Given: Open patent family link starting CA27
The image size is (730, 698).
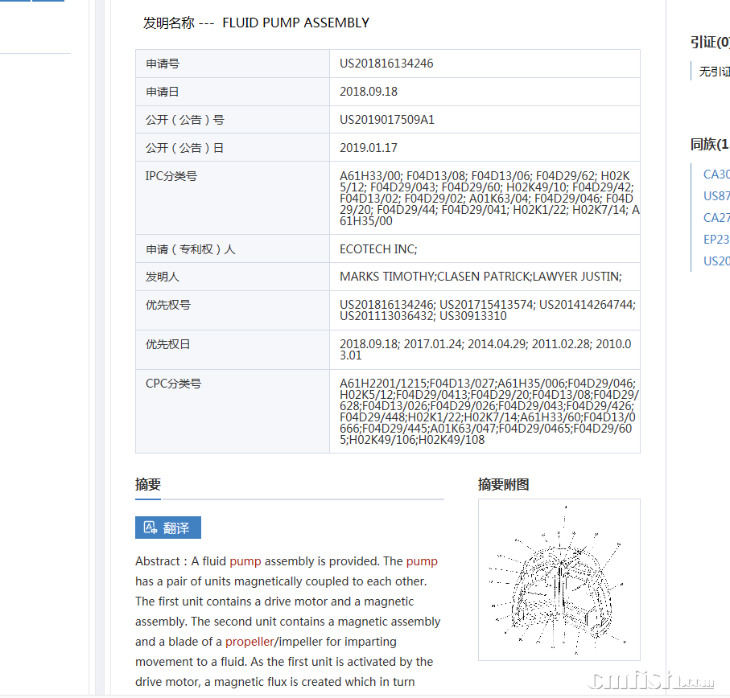Looking at the screenshot, I should [x=716, y=218].
